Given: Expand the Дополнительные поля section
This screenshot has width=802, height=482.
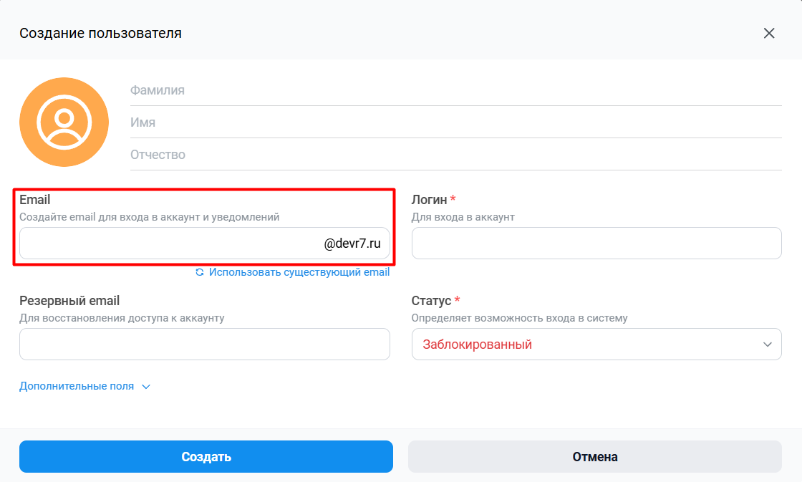Looking at the screenshot, I should tap(77, 386).
